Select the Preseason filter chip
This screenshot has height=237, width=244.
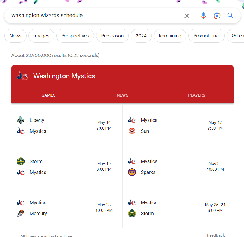pyautogui.click(x=112, y=36)
